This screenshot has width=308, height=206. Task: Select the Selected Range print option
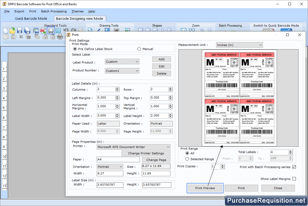click(187, 159)
